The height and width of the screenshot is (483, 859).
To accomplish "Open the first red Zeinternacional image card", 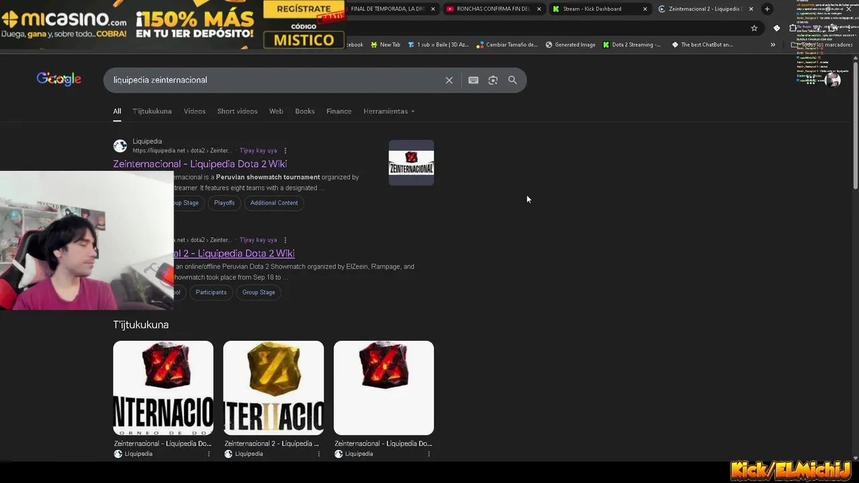I will tap(163, 388).
